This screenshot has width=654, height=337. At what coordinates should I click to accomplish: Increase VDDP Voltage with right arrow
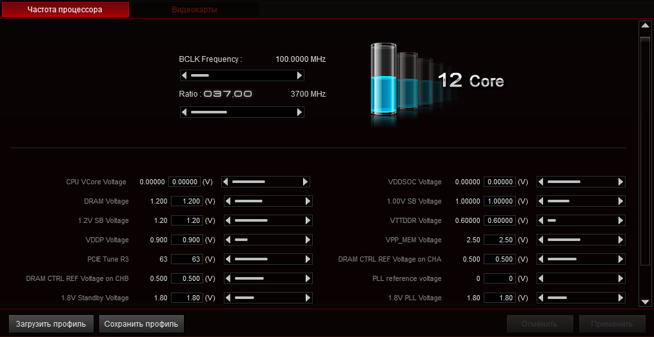tap(308, 240)
